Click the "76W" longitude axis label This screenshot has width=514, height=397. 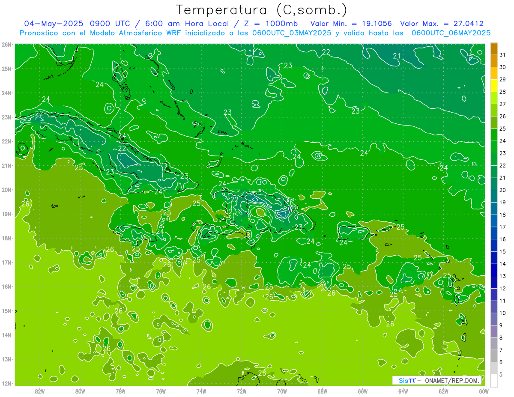coord(161,391)
